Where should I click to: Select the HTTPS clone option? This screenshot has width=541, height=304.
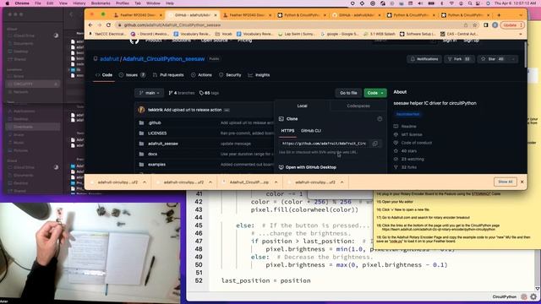point(287,131)
